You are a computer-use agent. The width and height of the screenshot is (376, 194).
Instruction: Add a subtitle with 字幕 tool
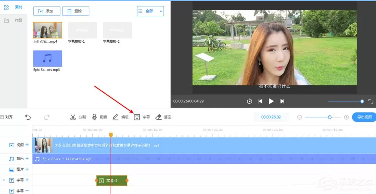click(142, 117)
